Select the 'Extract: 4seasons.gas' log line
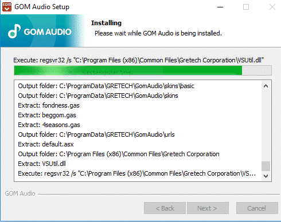Screen dimensions: 281x222 tap(49, 125)
